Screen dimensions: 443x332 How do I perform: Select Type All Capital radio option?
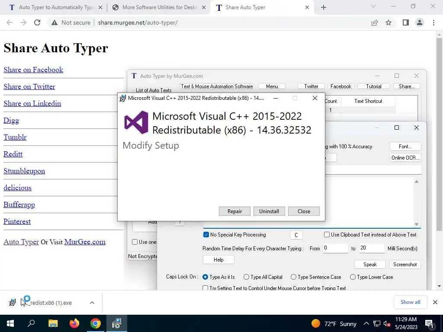pyautogui.click(x=246, y=277)
